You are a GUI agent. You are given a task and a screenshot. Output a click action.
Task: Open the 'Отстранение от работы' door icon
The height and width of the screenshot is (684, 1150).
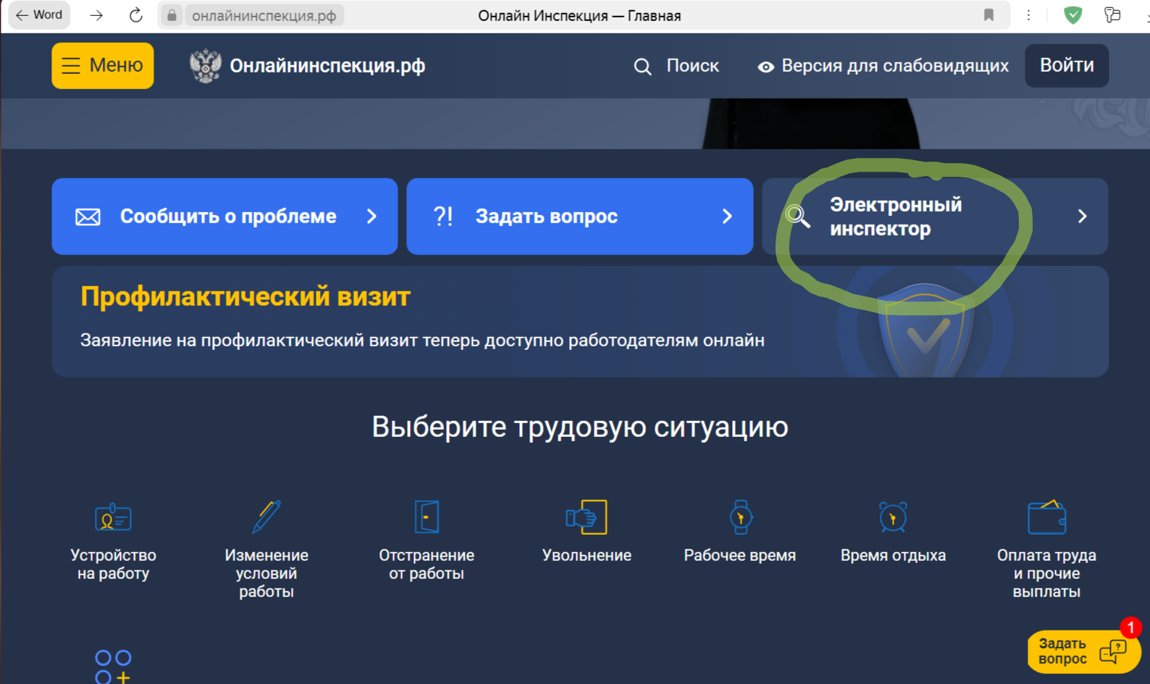point(427,517)
